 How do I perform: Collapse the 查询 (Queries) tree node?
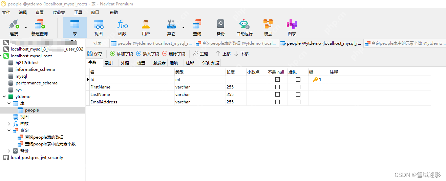coord(9,130)
